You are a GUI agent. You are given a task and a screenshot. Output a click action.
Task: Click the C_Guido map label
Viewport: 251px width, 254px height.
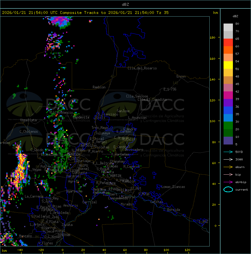click(x=37, y=150)
